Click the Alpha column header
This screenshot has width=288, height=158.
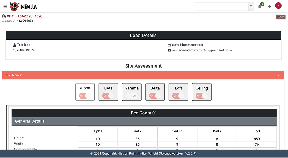point(98,131)
